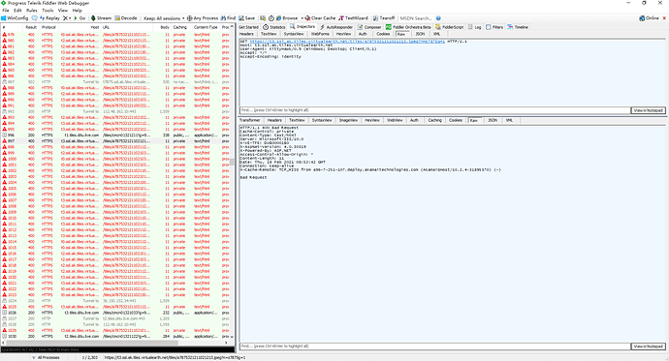The height and width of the screenshot is (361, 669).
Task: Toggle Stream mode in the toolbar
Action: point(101,18)
